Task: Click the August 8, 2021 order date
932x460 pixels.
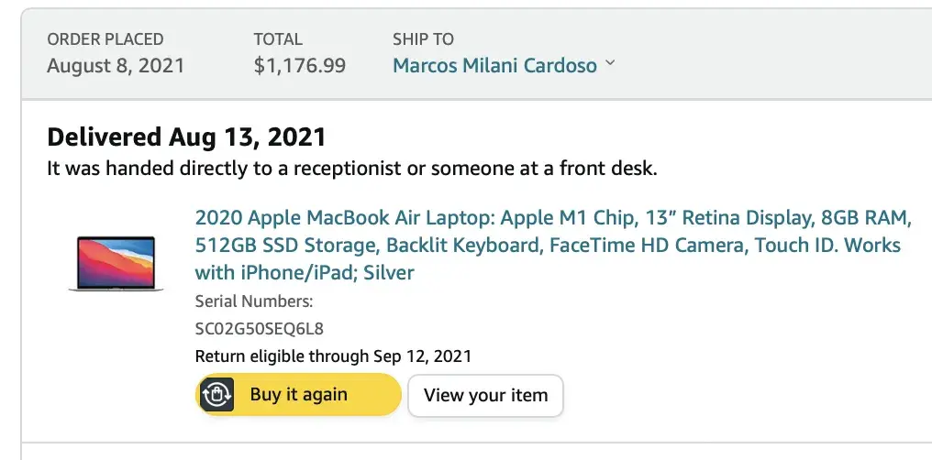Action: pyautogui.click(x=116, y=66)
